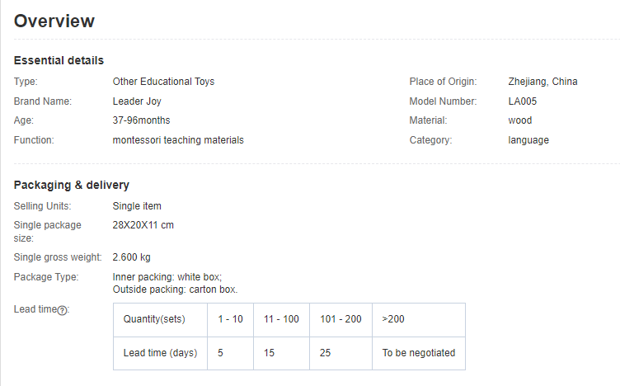Click the To be negotiated cell
The height and width of the screenshot is (386, 620).
tap(419, 354)
